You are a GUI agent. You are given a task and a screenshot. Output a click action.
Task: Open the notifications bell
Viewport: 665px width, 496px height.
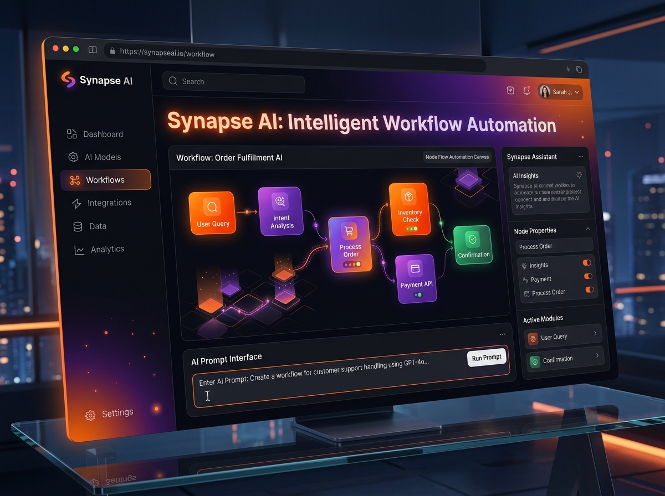(526, 91)
